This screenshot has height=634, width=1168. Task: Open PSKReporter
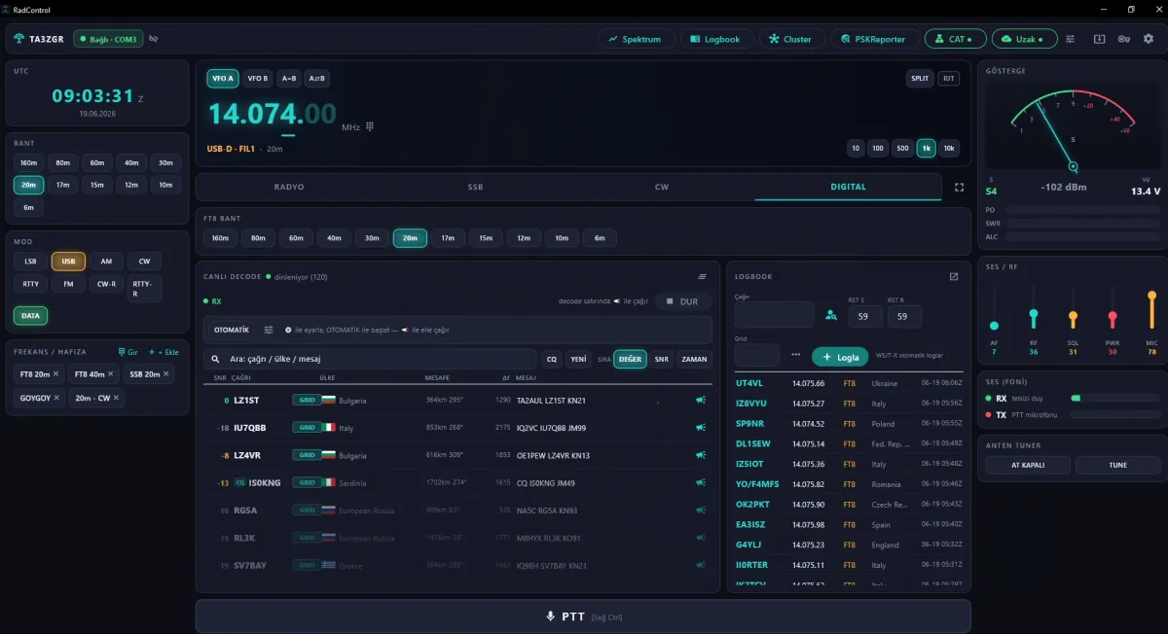[873, 39]
